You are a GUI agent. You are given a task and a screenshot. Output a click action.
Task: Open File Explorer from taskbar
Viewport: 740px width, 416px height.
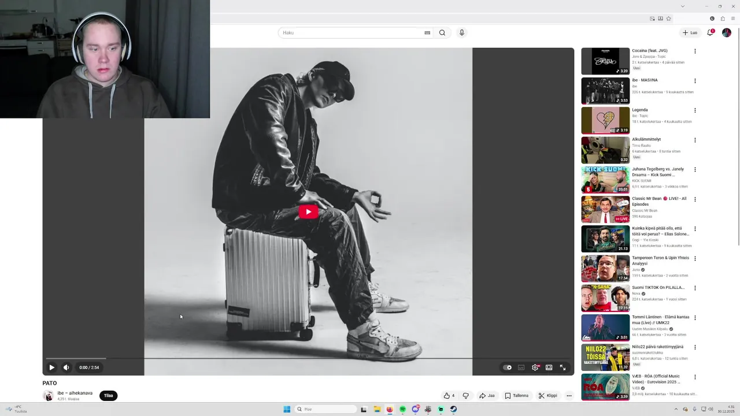377,409
